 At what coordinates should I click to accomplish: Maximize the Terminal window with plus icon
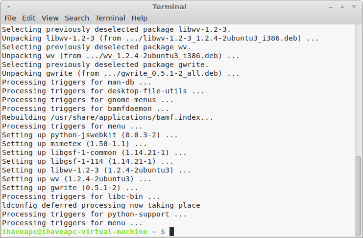[342, 7]
